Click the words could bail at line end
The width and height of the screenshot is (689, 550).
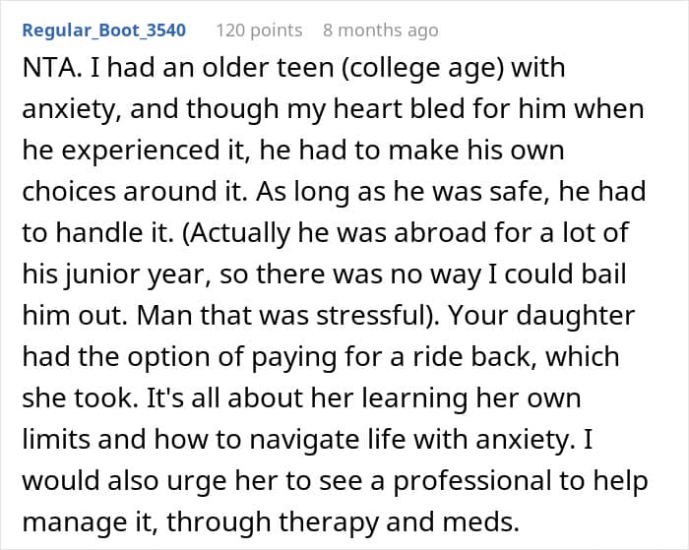565,275
